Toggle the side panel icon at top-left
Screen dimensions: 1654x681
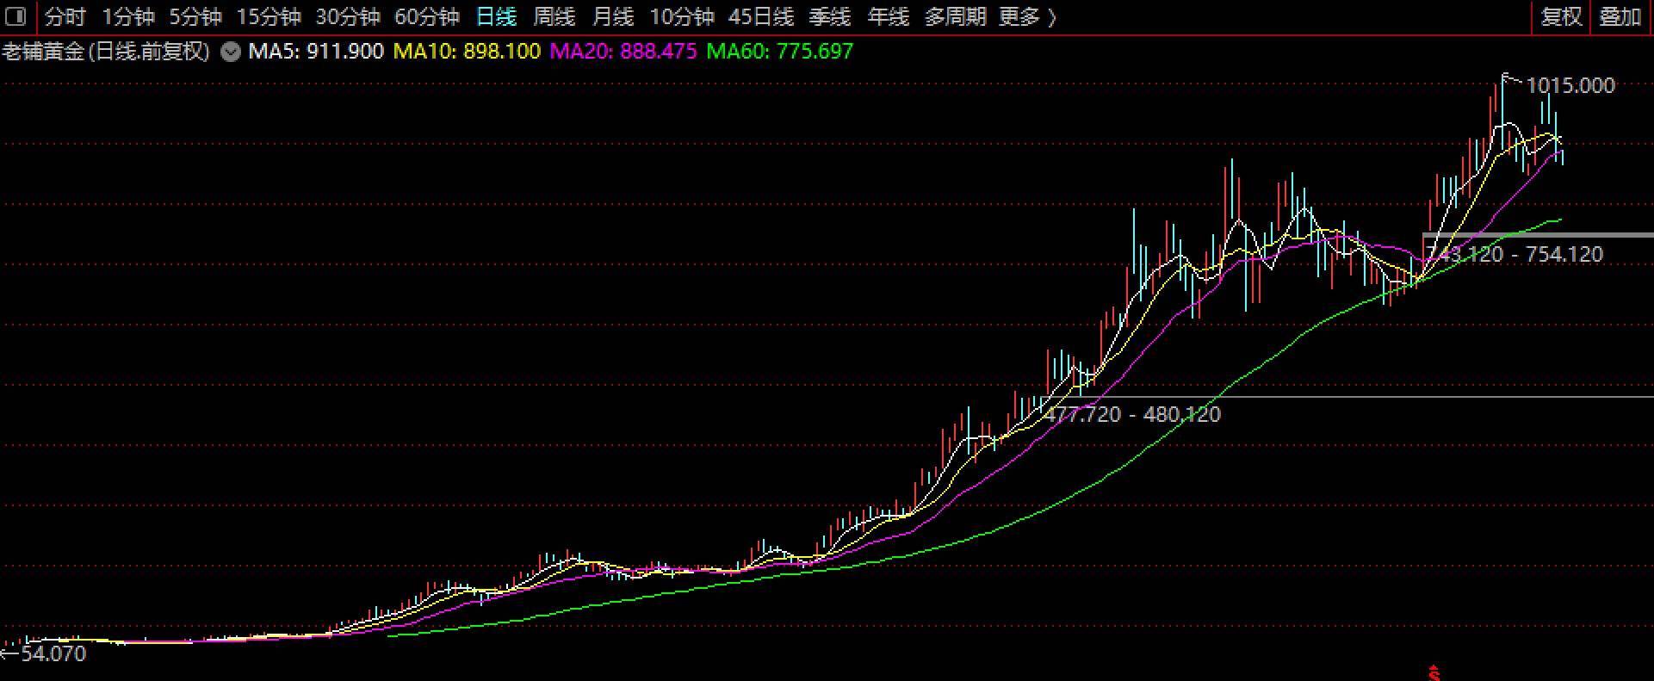15,16
